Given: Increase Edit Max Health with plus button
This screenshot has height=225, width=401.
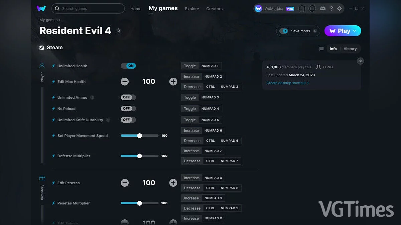Looking at the screenshot, I should coord(173,82).
